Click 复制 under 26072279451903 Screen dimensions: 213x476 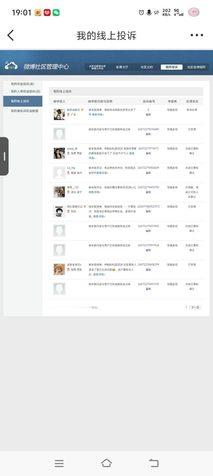coord(149,231)
